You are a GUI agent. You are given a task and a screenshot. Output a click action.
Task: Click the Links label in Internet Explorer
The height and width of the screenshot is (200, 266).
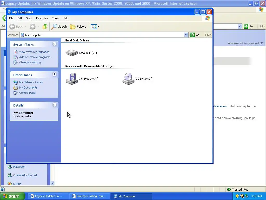[262, 26]
